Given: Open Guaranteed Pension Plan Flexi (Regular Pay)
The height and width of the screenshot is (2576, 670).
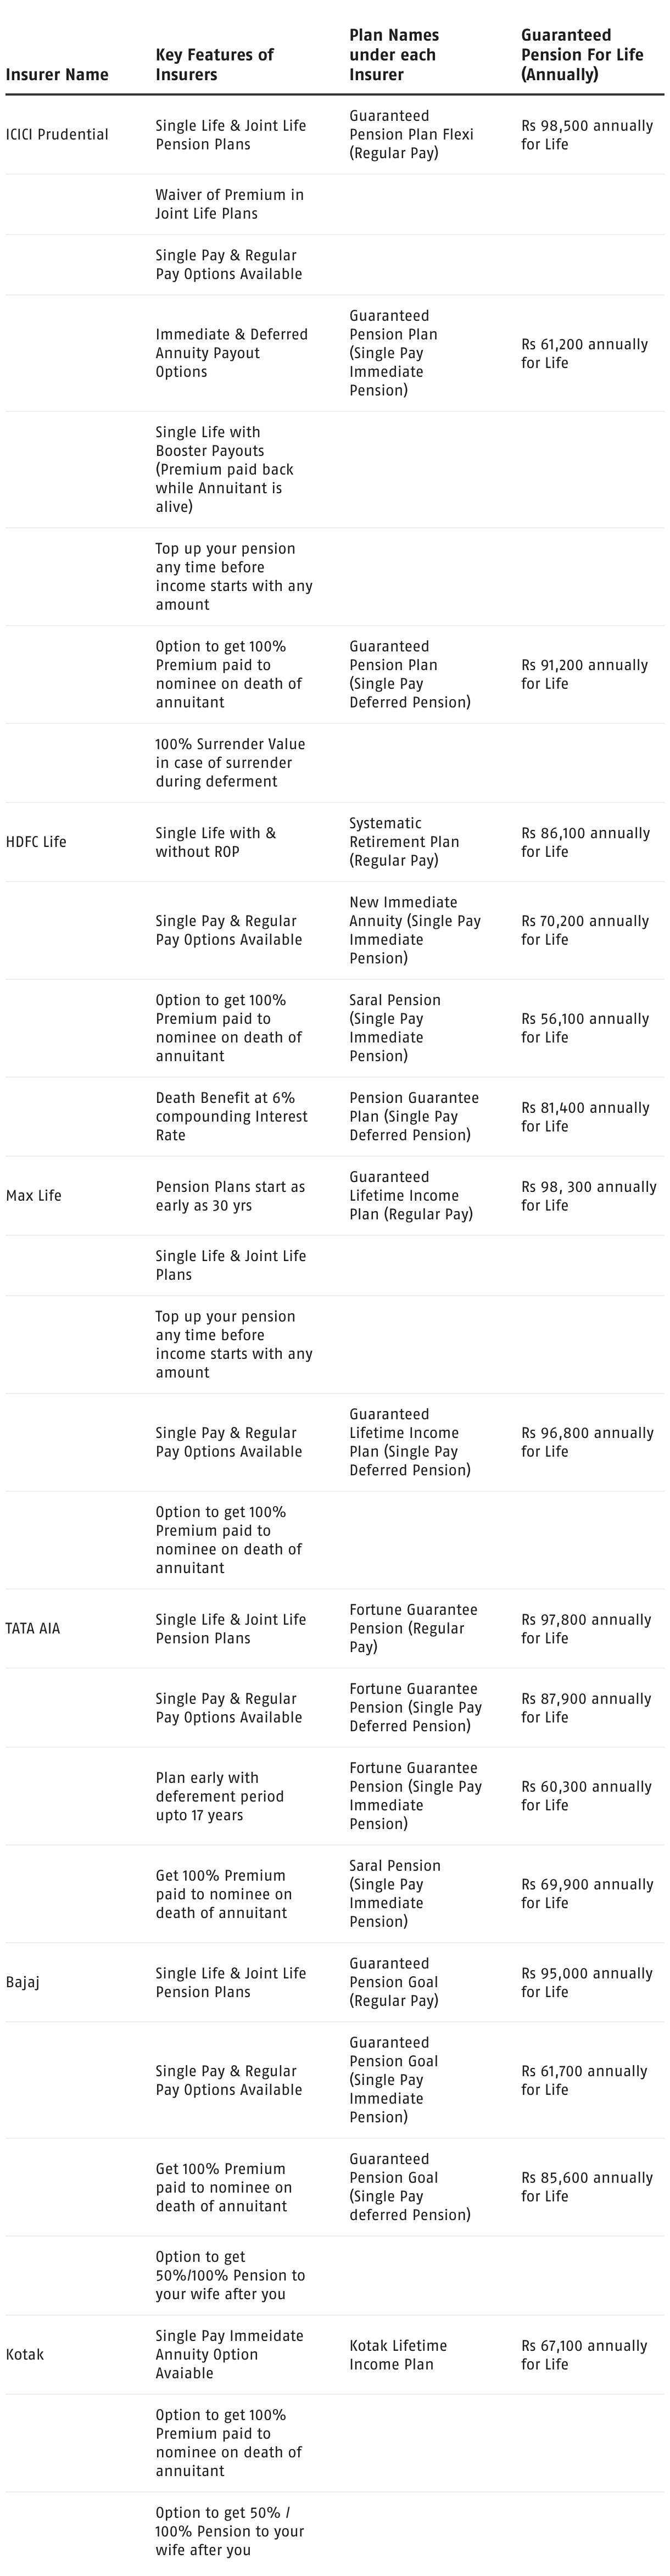Looking at the screenshot, I should [411, 135].
